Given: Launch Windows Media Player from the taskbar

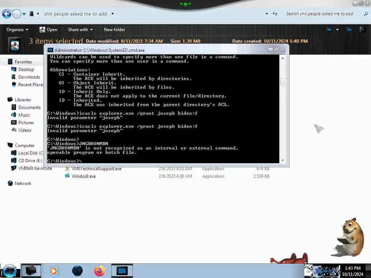Looking at the screenshot, I should click(x=54, y=271).
